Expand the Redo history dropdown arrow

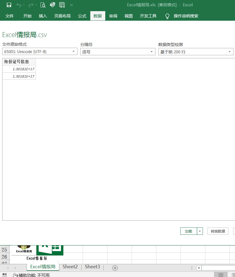coord(36,5)
